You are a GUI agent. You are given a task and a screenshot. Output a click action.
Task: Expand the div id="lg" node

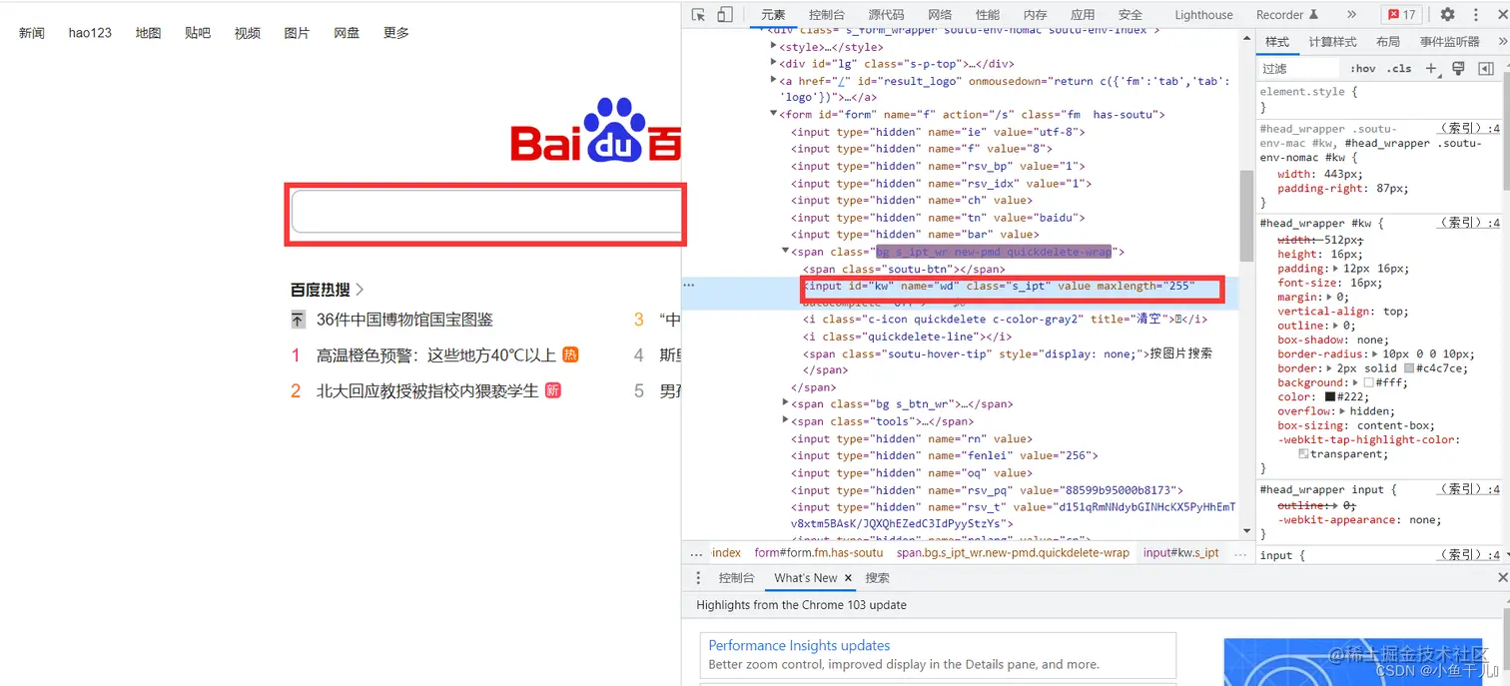point(774,63)
